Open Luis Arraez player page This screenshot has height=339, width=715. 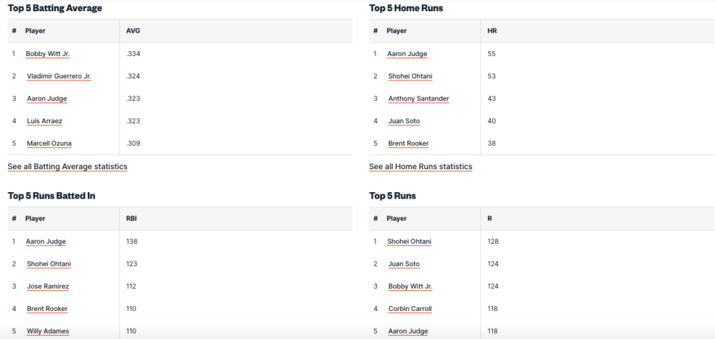[45, 121]
